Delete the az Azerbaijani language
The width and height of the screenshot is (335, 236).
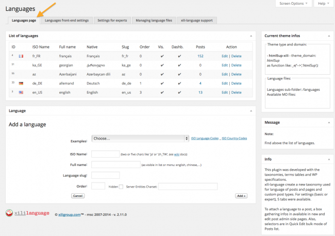point(236,74)
